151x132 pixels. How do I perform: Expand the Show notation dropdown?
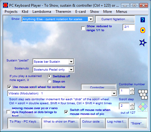(x=91, y=19)
